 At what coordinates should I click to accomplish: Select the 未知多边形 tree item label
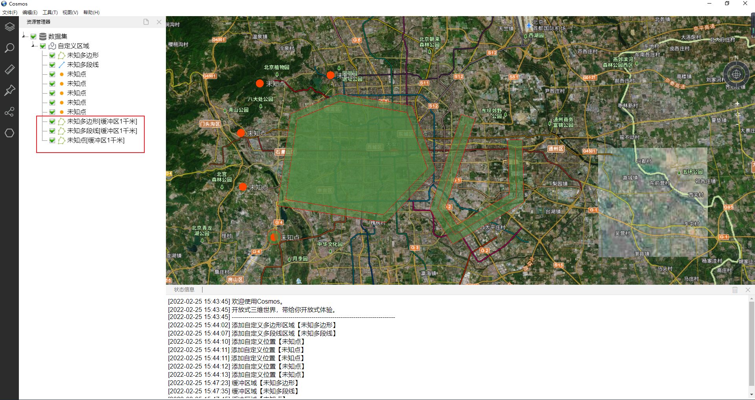point(83,55)
